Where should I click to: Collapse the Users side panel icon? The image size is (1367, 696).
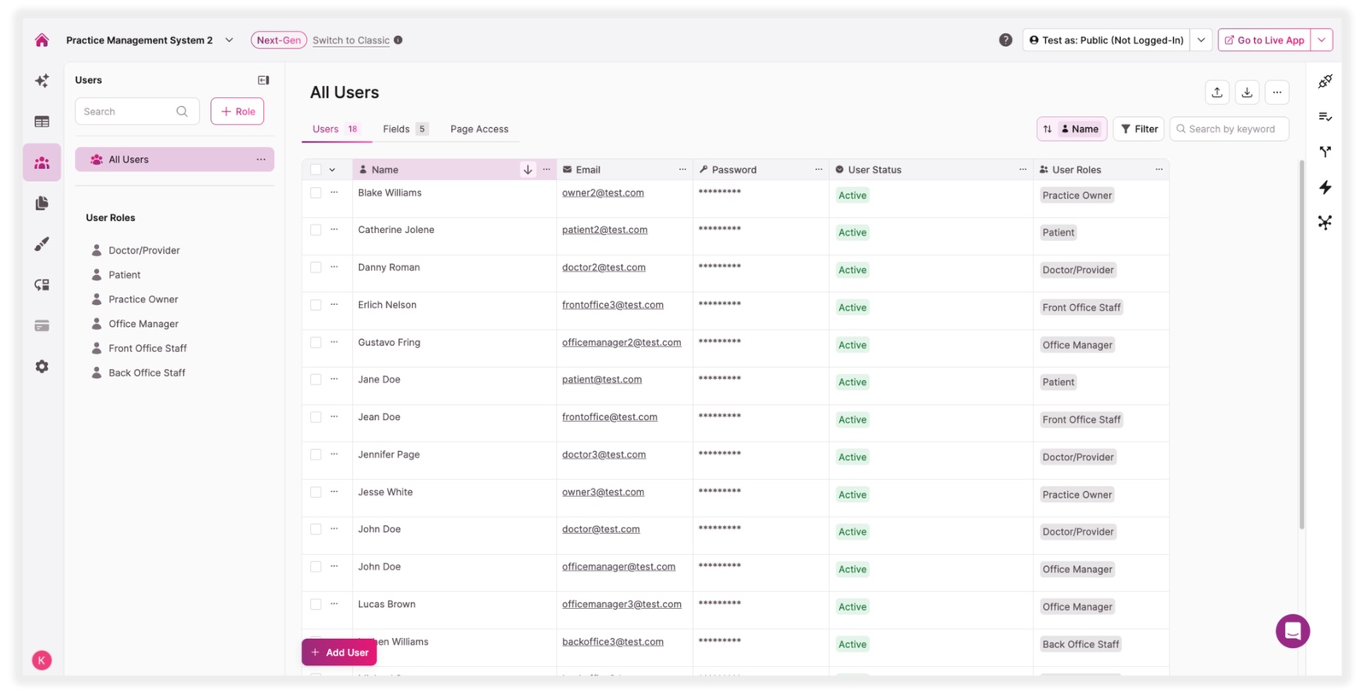(263, 80)
